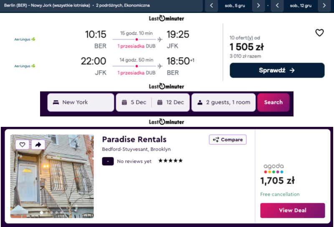Click Compare for Paradise Rentals
The image size is (334, 227).
228,139
